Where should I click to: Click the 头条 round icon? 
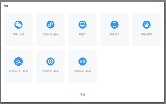click(82, 62)
